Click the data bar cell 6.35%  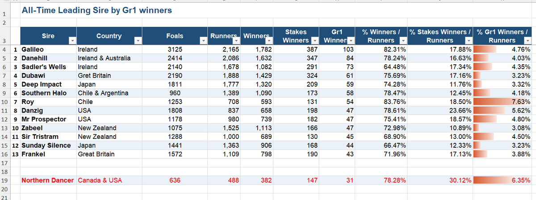pyautogui.click(x=502, y=181)
